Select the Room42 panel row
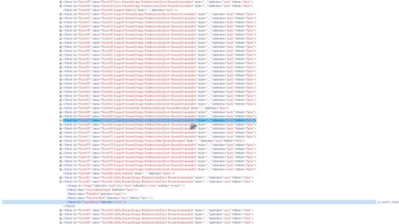This screenshot has height=224, width=399. point(160,18)
